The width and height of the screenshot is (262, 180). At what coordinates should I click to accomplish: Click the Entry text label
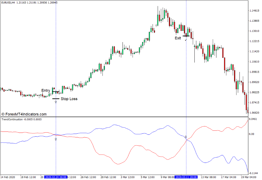click(46, 91)
